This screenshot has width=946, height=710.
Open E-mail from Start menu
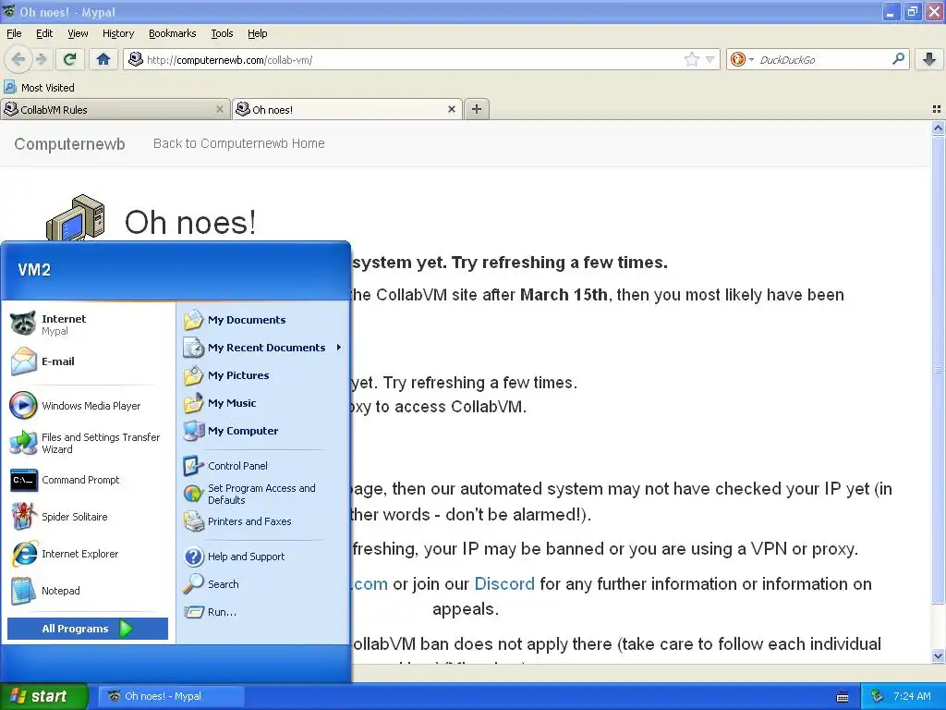pos(89,361)
